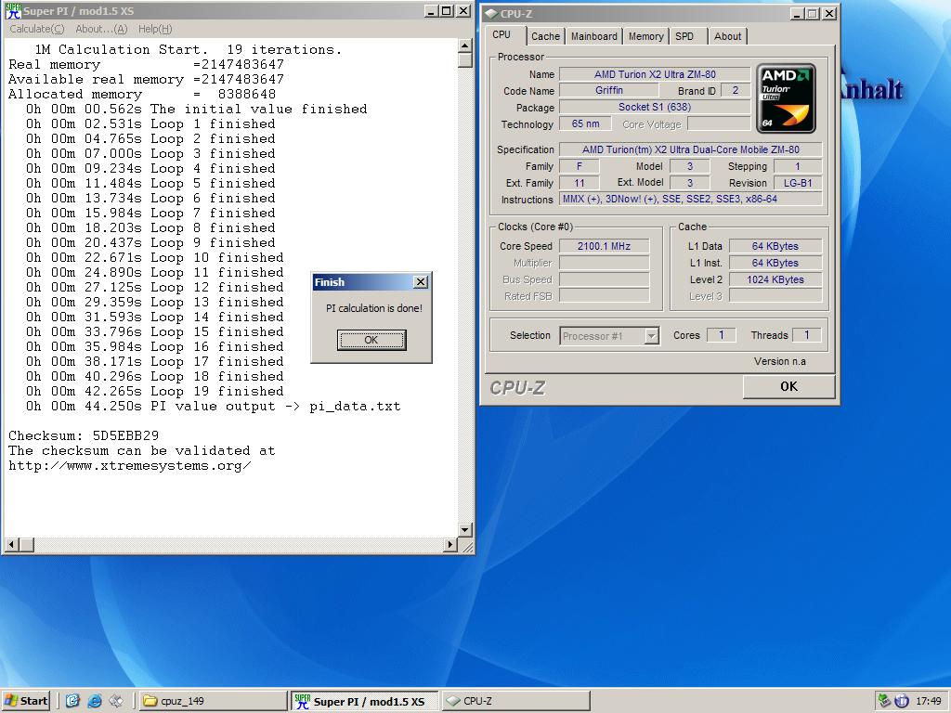The image size is (951, 713).
Task: Click the Instructions field
Action: [690, 199]
